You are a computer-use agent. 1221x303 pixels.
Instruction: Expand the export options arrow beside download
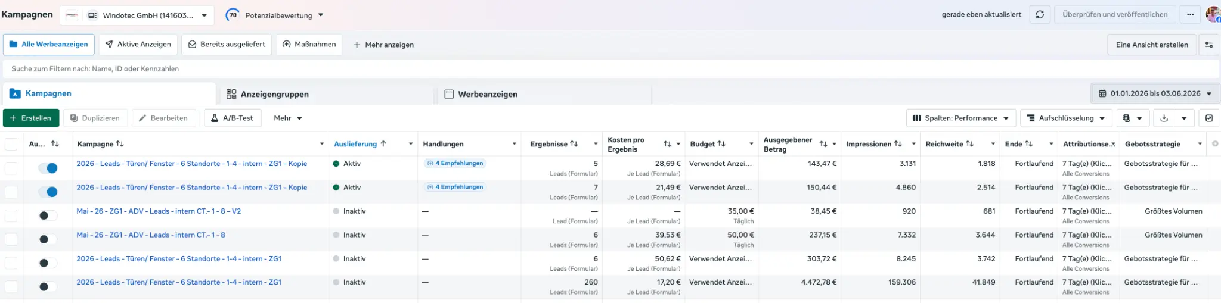(x=1184, y=118)
